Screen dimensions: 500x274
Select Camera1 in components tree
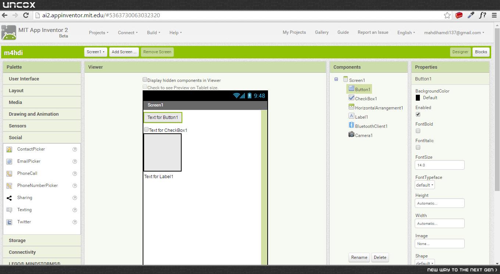pyautogui.click(x=361, y=135)
